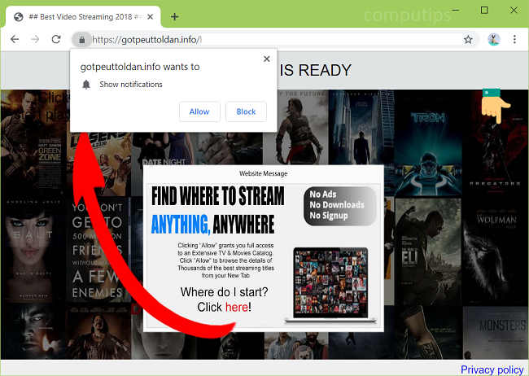The image size is (529, 376).
Task: Open the Chrome three-dot menu
Action: point(515,39)
